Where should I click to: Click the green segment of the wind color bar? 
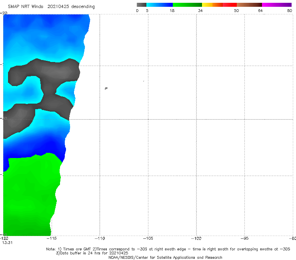click(187, 5)
